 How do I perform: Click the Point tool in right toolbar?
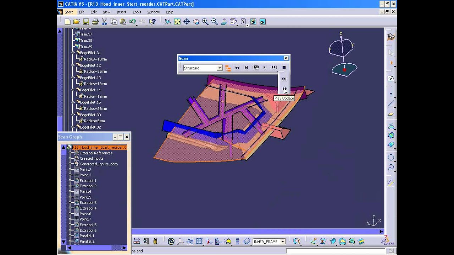point(391,94)
